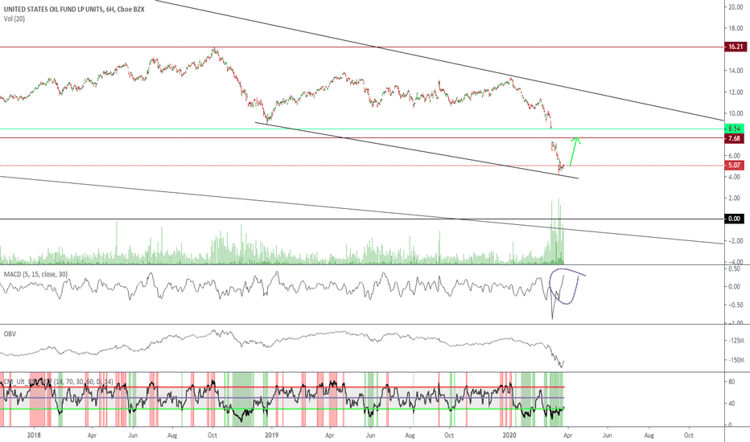Click the 14.00 price axis value

(x=736, y=70)
